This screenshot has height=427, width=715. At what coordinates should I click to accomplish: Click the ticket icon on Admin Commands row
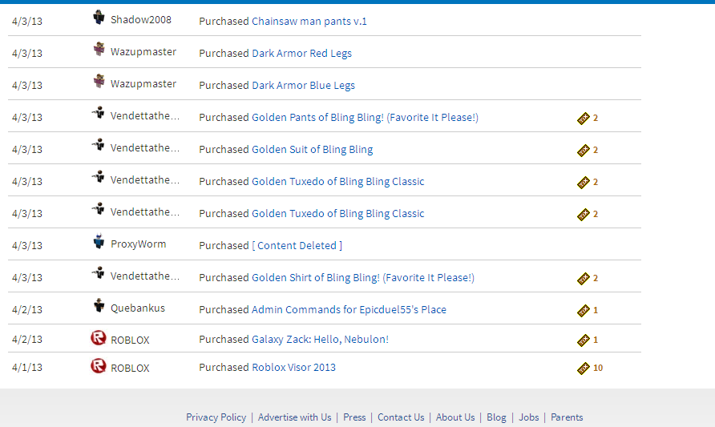[x=584, y=310]
